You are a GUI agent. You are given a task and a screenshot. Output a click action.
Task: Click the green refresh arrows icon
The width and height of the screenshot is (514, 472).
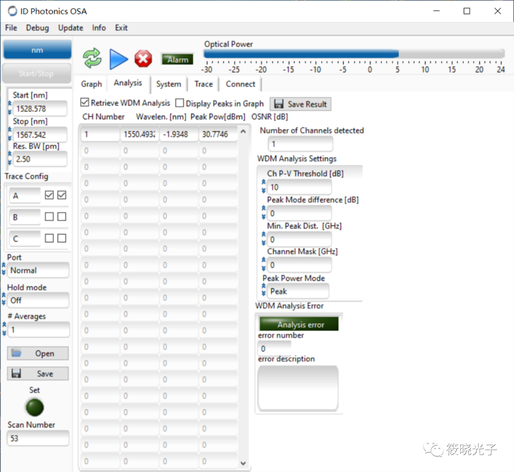tap(92, 58)
